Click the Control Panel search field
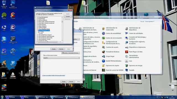Viewport: 177px width, 99px height. [x=150, y=17]
